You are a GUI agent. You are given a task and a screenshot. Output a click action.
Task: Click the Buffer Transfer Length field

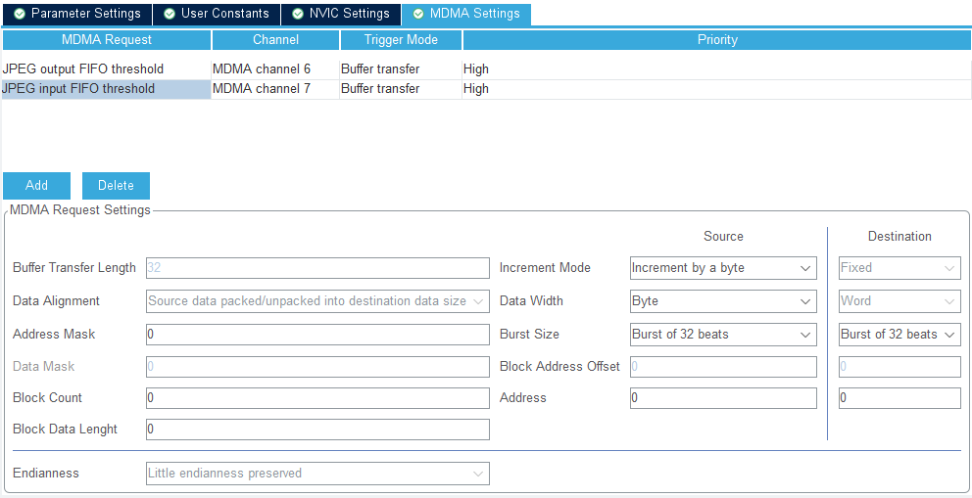317,268
